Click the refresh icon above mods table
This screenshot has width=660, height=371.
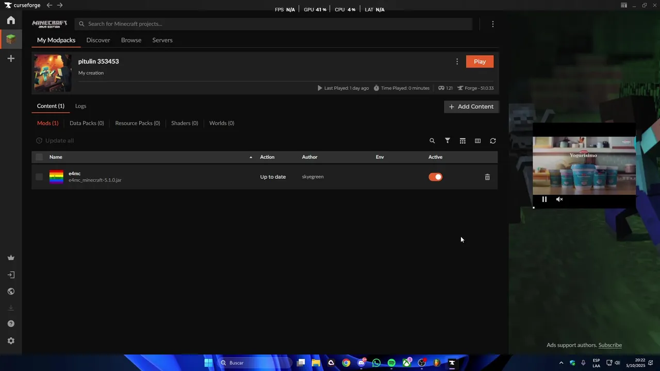[493, 141]
